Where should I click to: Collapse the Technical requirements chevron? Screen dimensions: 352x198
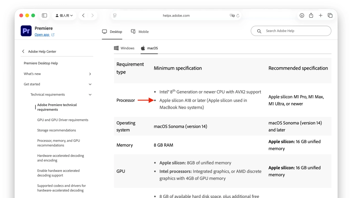(90, 95)
